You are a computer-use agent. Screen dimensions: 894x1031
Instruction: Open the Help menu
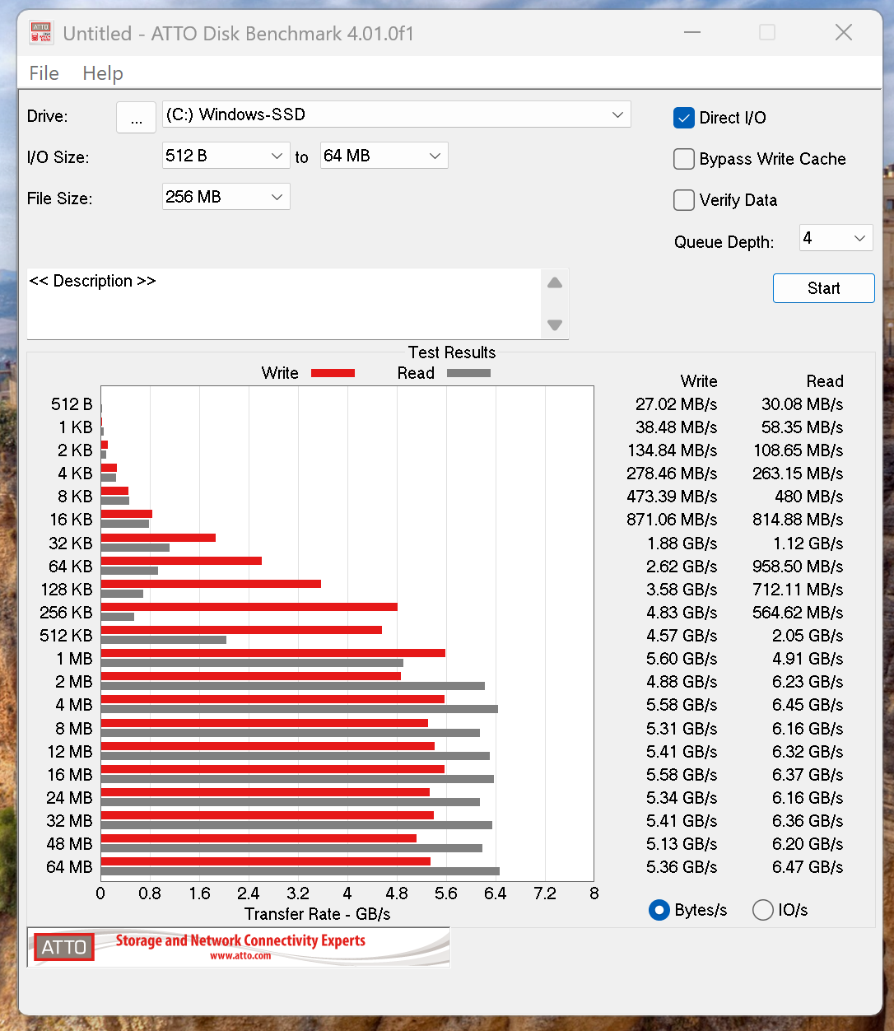pyautogui.click(x=103, y=73)
